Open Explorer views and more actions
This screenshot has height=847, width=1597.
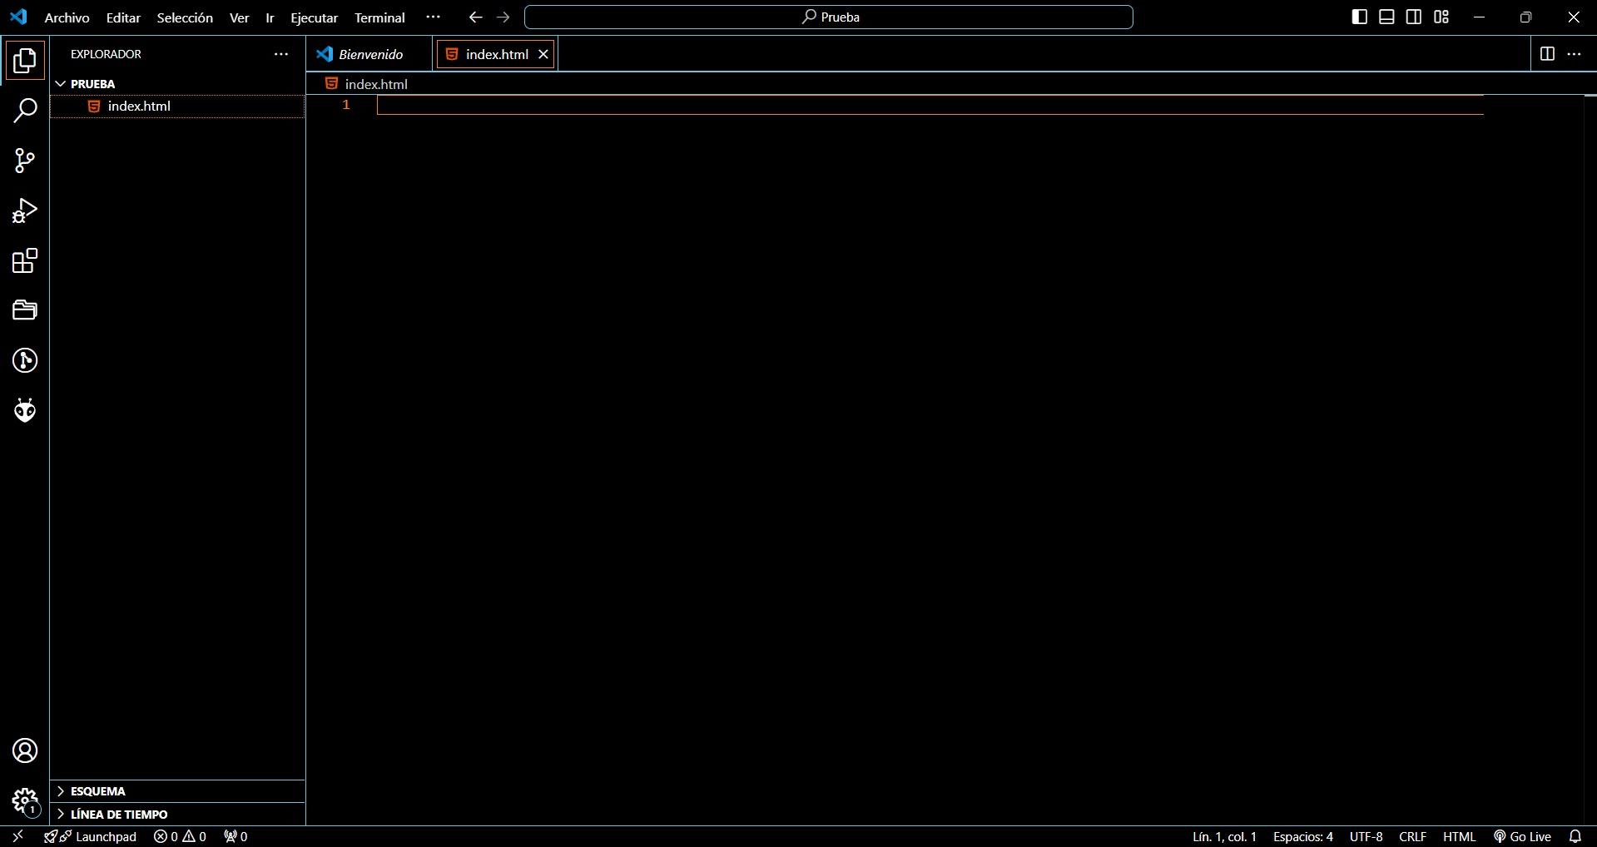[x=281, y=54]
